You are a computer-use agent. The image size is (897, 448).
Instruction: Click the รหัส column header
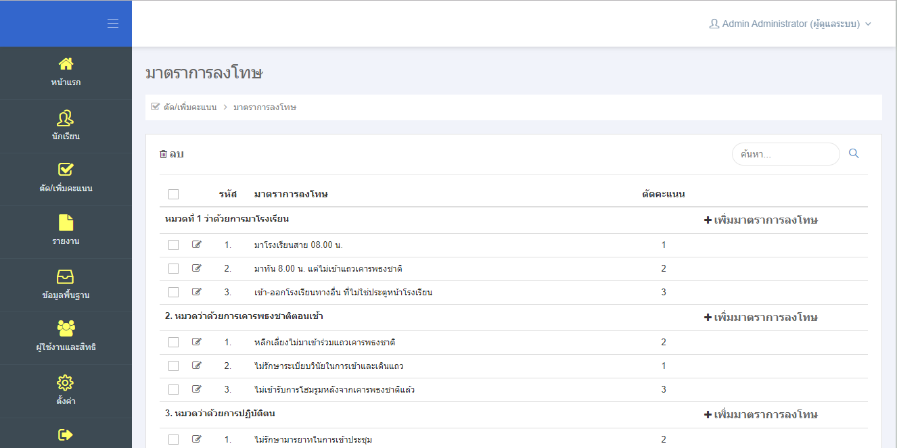(228, 194)
